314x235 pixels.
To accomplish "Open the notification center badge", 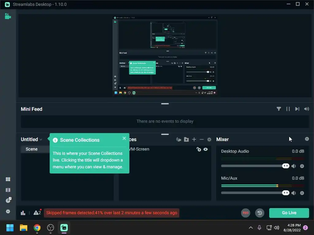I will [305, 228].
